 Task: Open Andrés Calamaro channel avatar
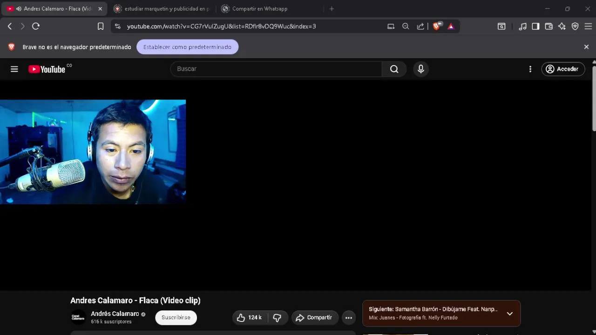(78, 317)
